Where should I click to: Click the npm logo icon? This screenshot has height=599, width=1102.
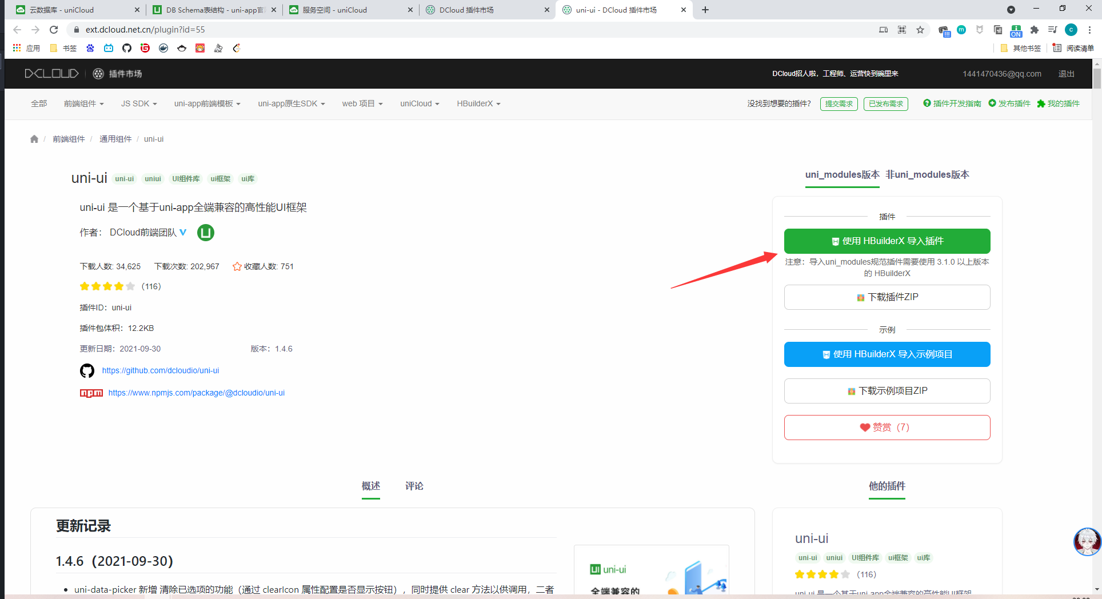coord(91,393)
